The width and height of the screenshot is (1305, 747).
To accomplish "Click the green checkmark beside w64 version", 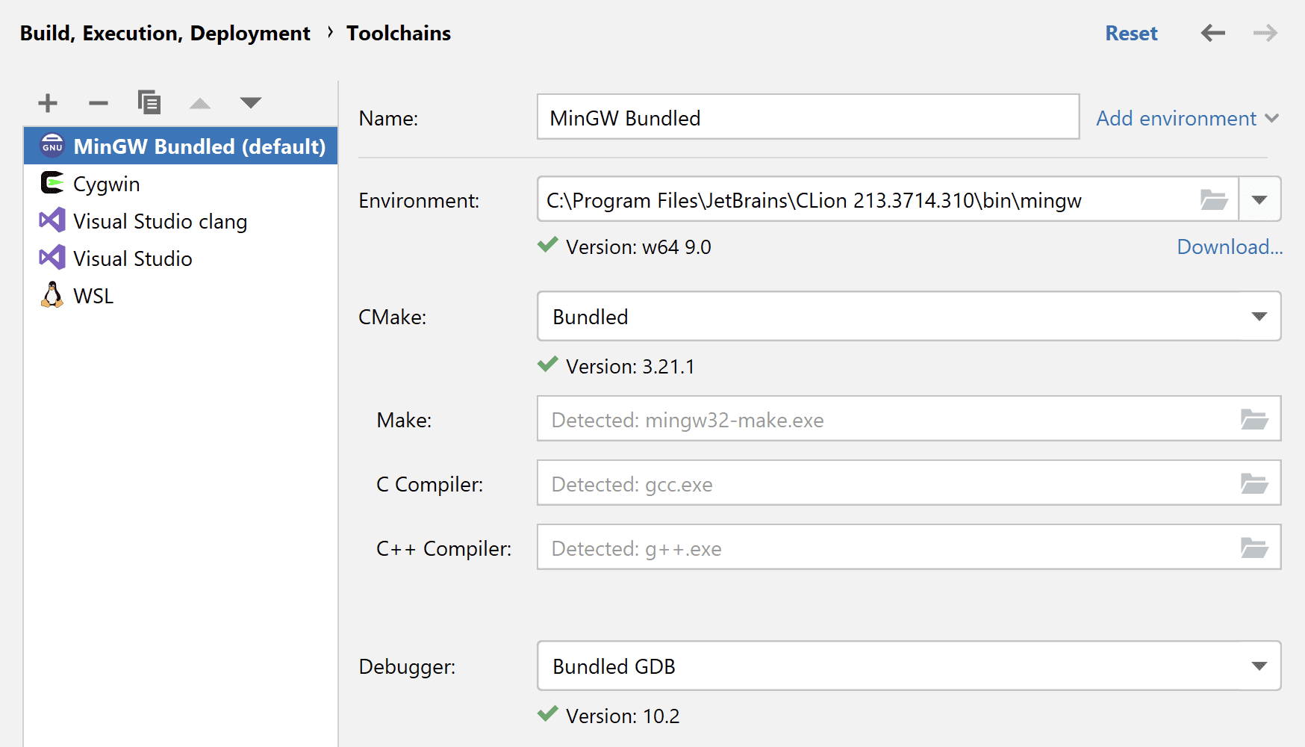I will pyautogui.click(x=548, y=245).
